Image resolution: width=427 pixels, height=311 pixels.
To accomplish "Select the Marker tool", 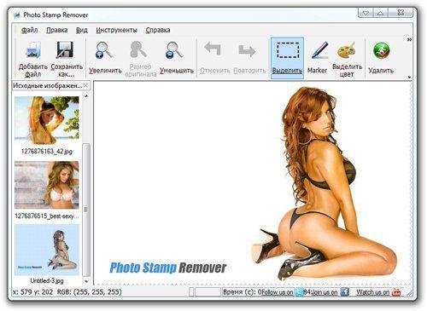I will point(319,50).
